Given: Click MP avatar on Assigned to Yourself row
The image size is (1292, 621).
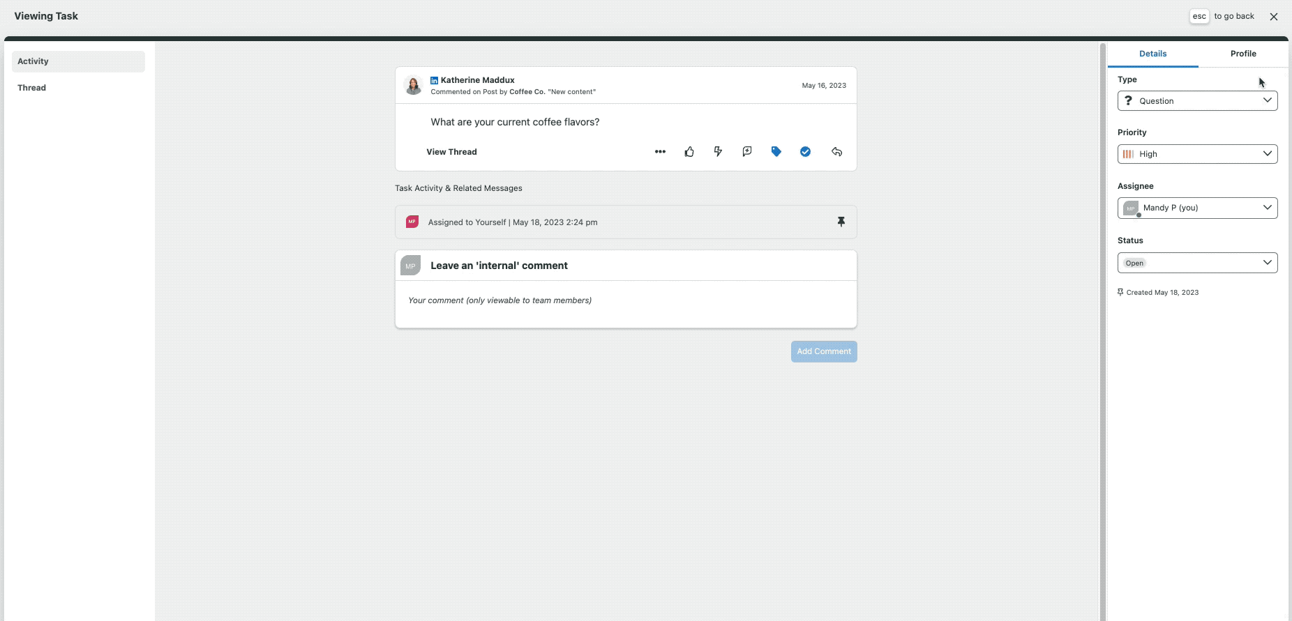Looking at the screenshot, I should tap(412, 222).
